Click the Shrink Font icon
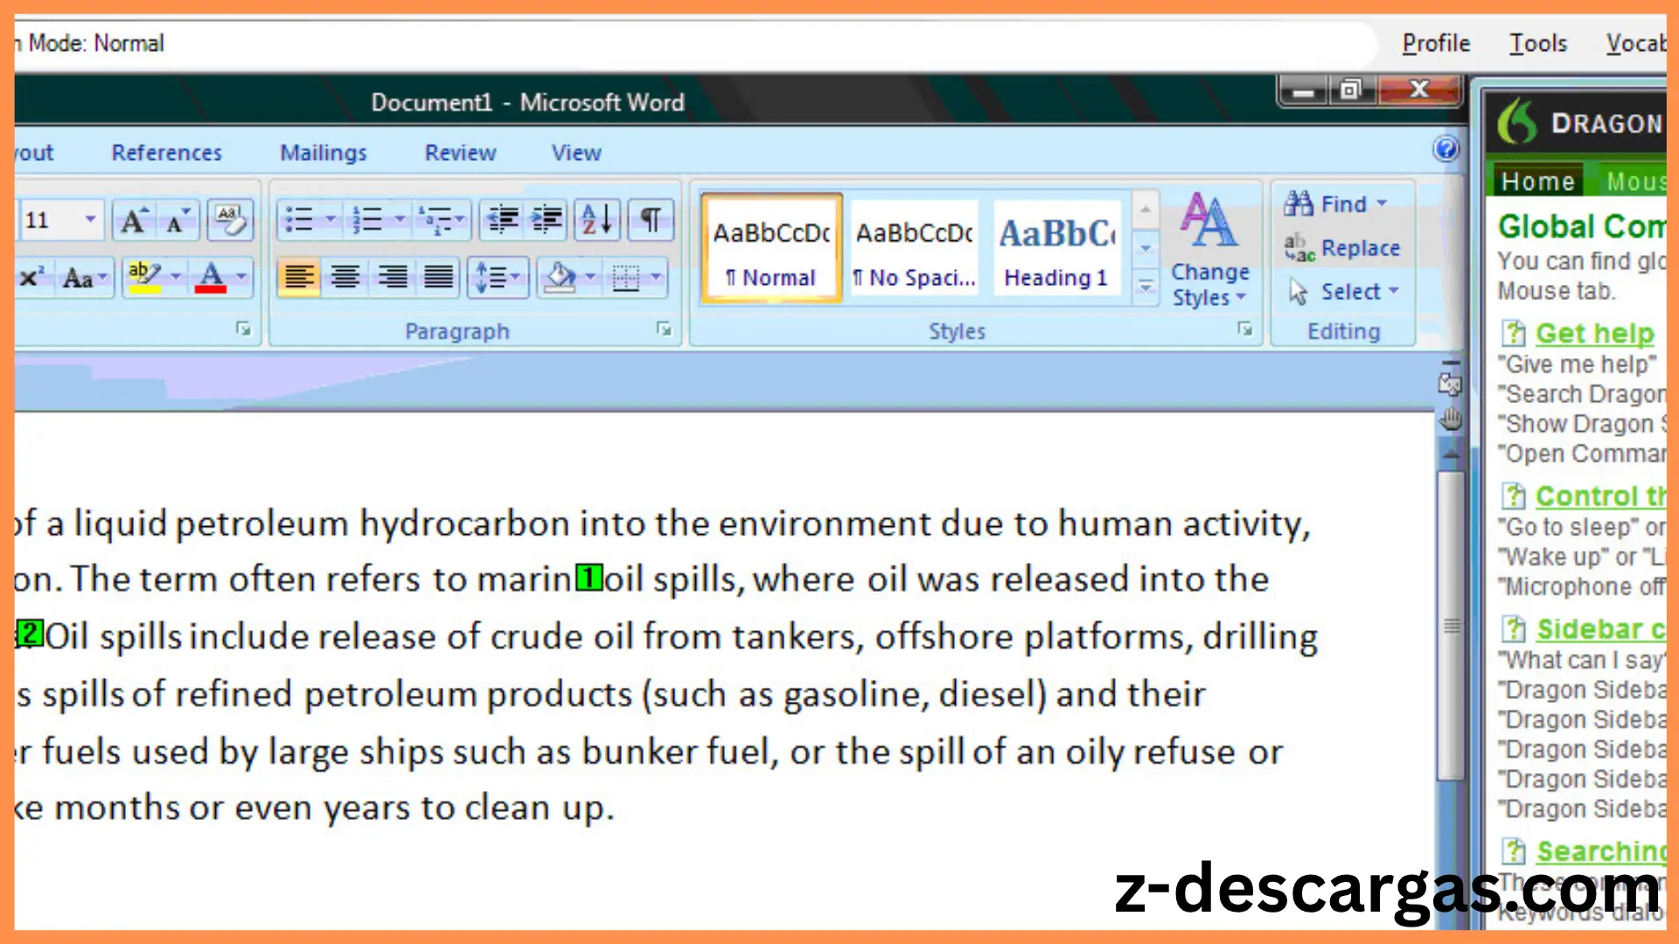Viewport: 1679px width, 944px height. [178, 220]
